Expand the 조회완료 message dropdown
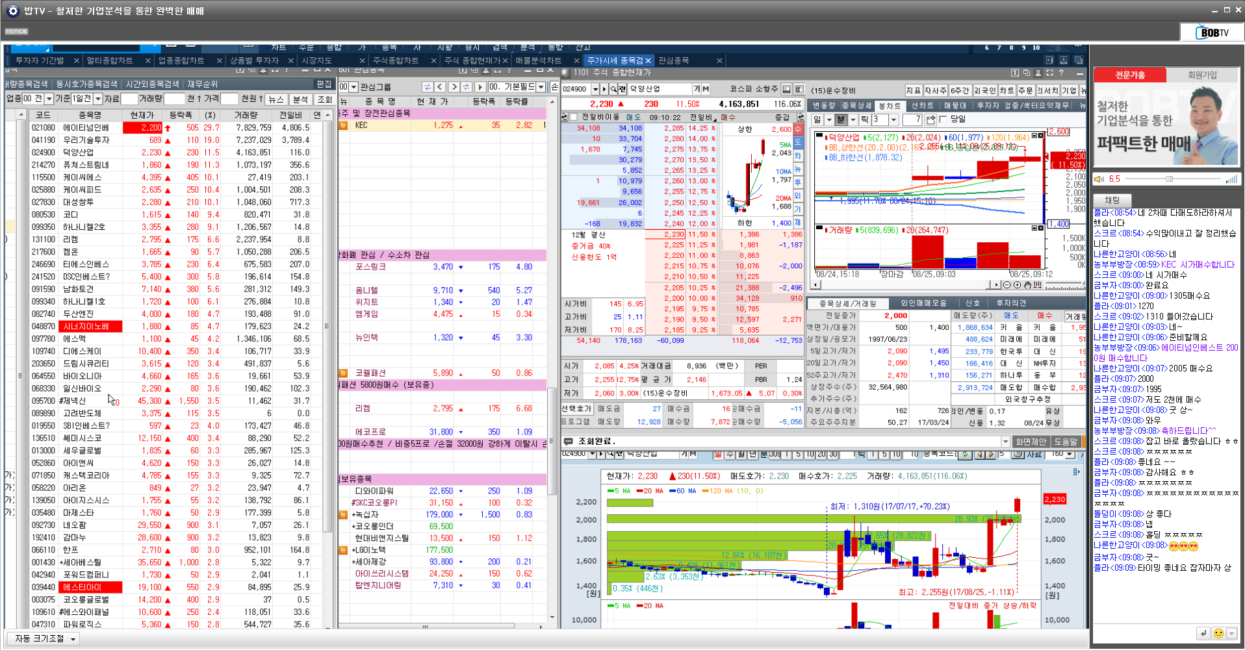 (1005, 441)
